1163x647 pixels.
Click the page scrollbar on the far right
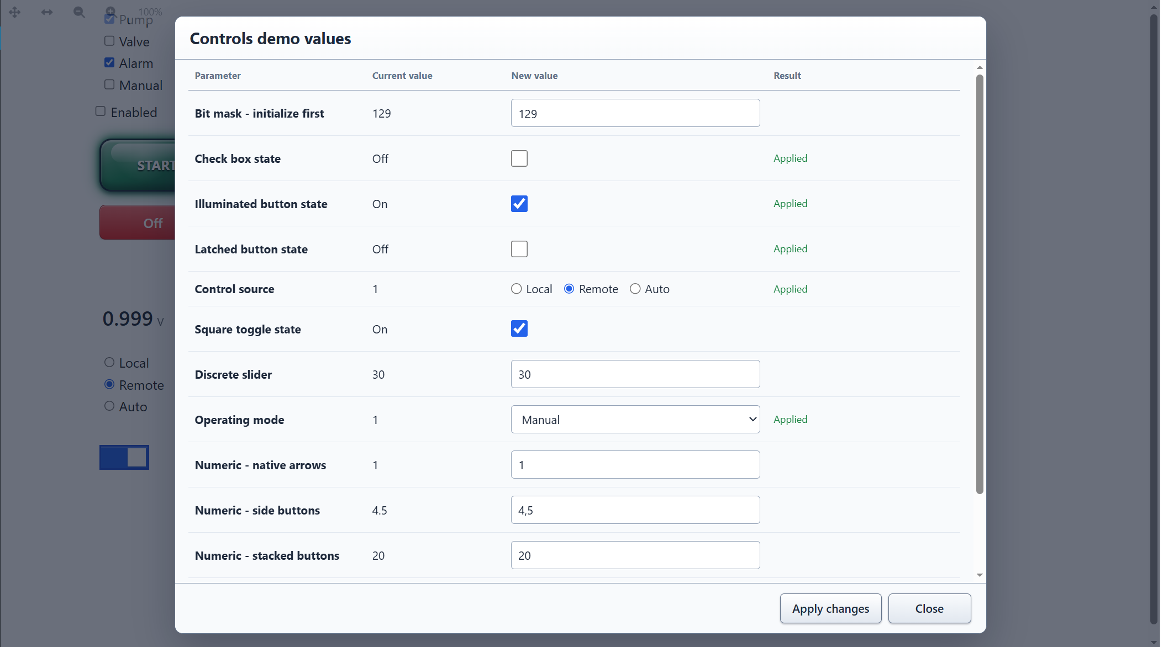(x=1154, y=319)
